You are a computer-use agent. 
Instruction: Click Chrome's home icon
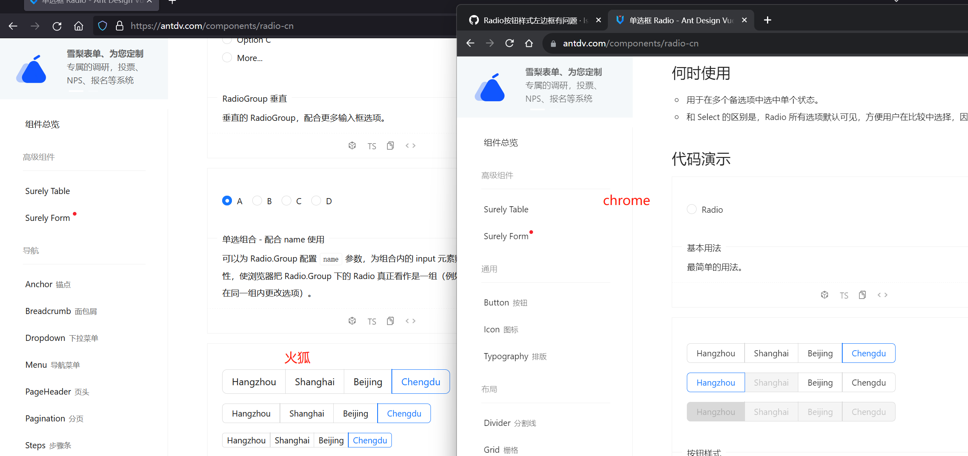pos(529,43)
